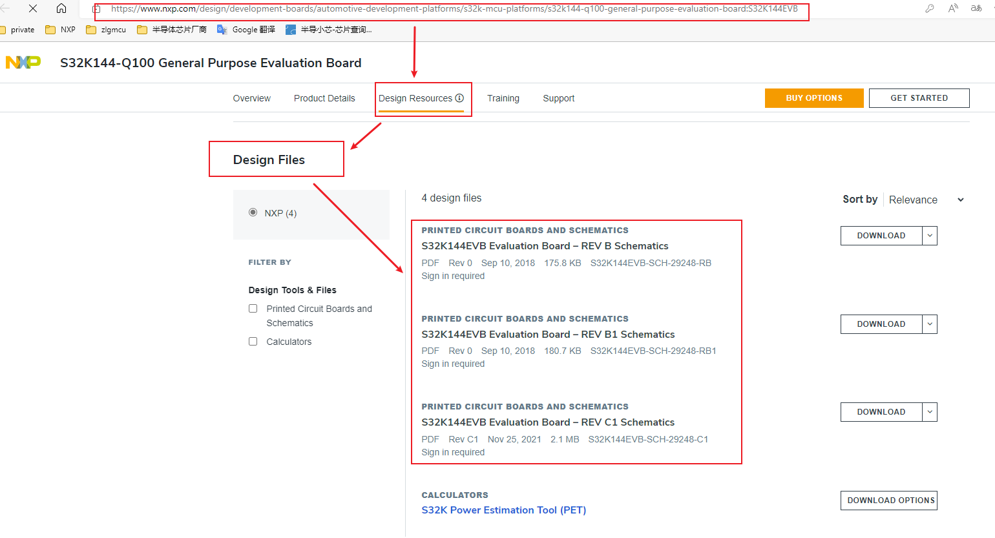This screenshot has width=995, height=538.
Task: Click the browser stop loading X icon
Action: coord(33,8)
